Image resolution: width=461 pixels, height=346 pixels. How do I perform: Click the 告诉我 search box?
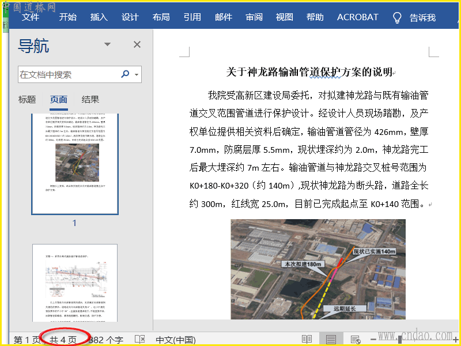(x=422, y=18)
